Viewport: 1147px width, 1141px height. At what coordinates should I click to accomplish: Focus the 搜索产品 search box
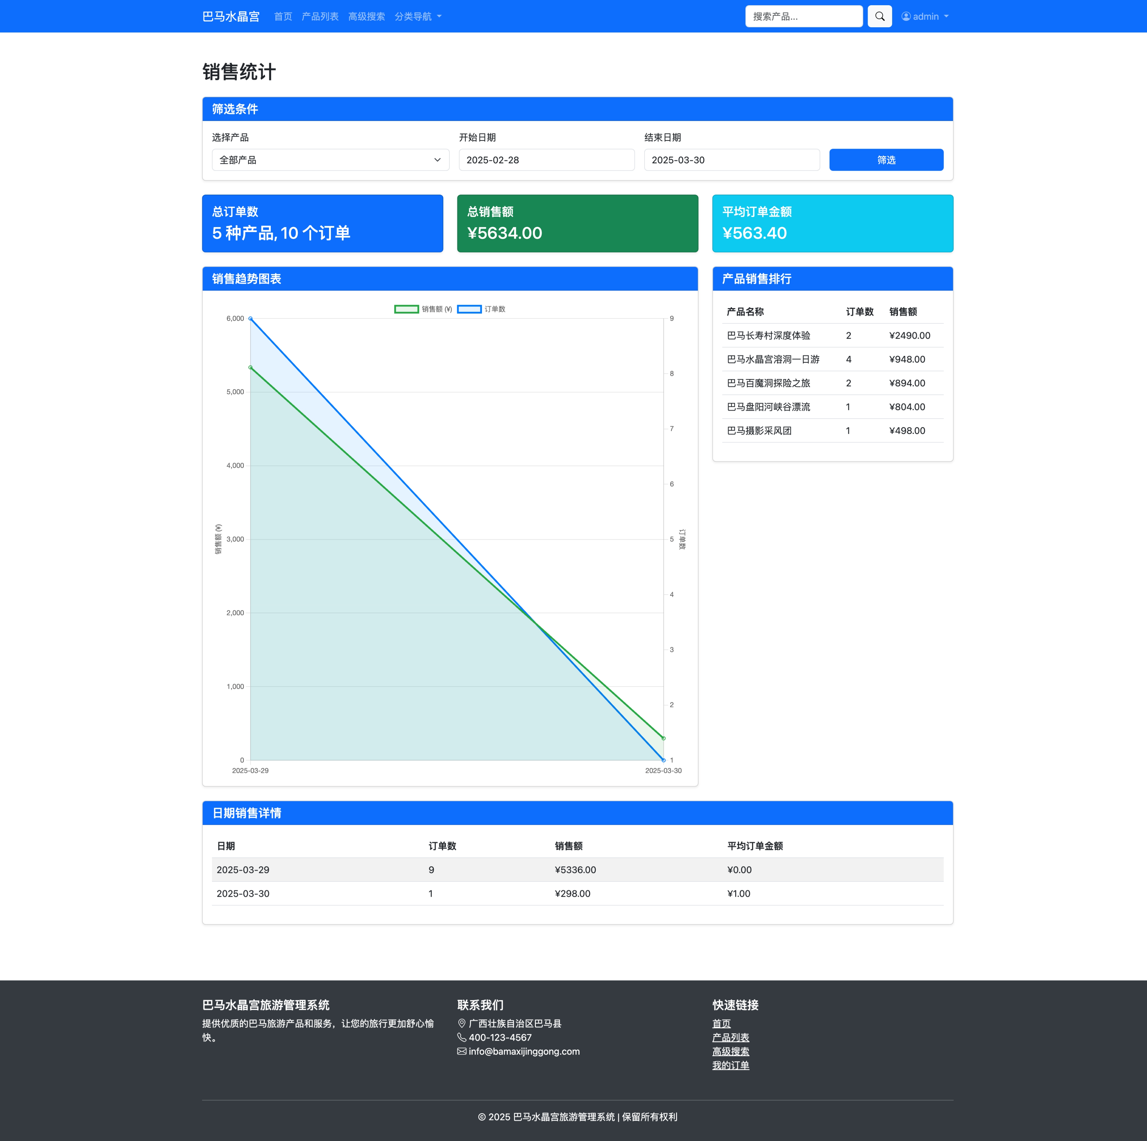(x=803, y=17)
